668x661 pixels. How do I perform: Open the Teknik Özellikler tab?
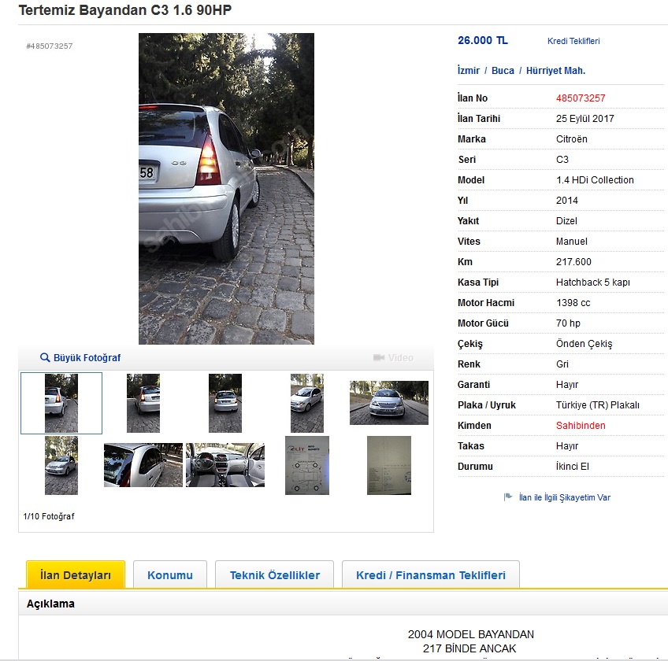(275, 575)
